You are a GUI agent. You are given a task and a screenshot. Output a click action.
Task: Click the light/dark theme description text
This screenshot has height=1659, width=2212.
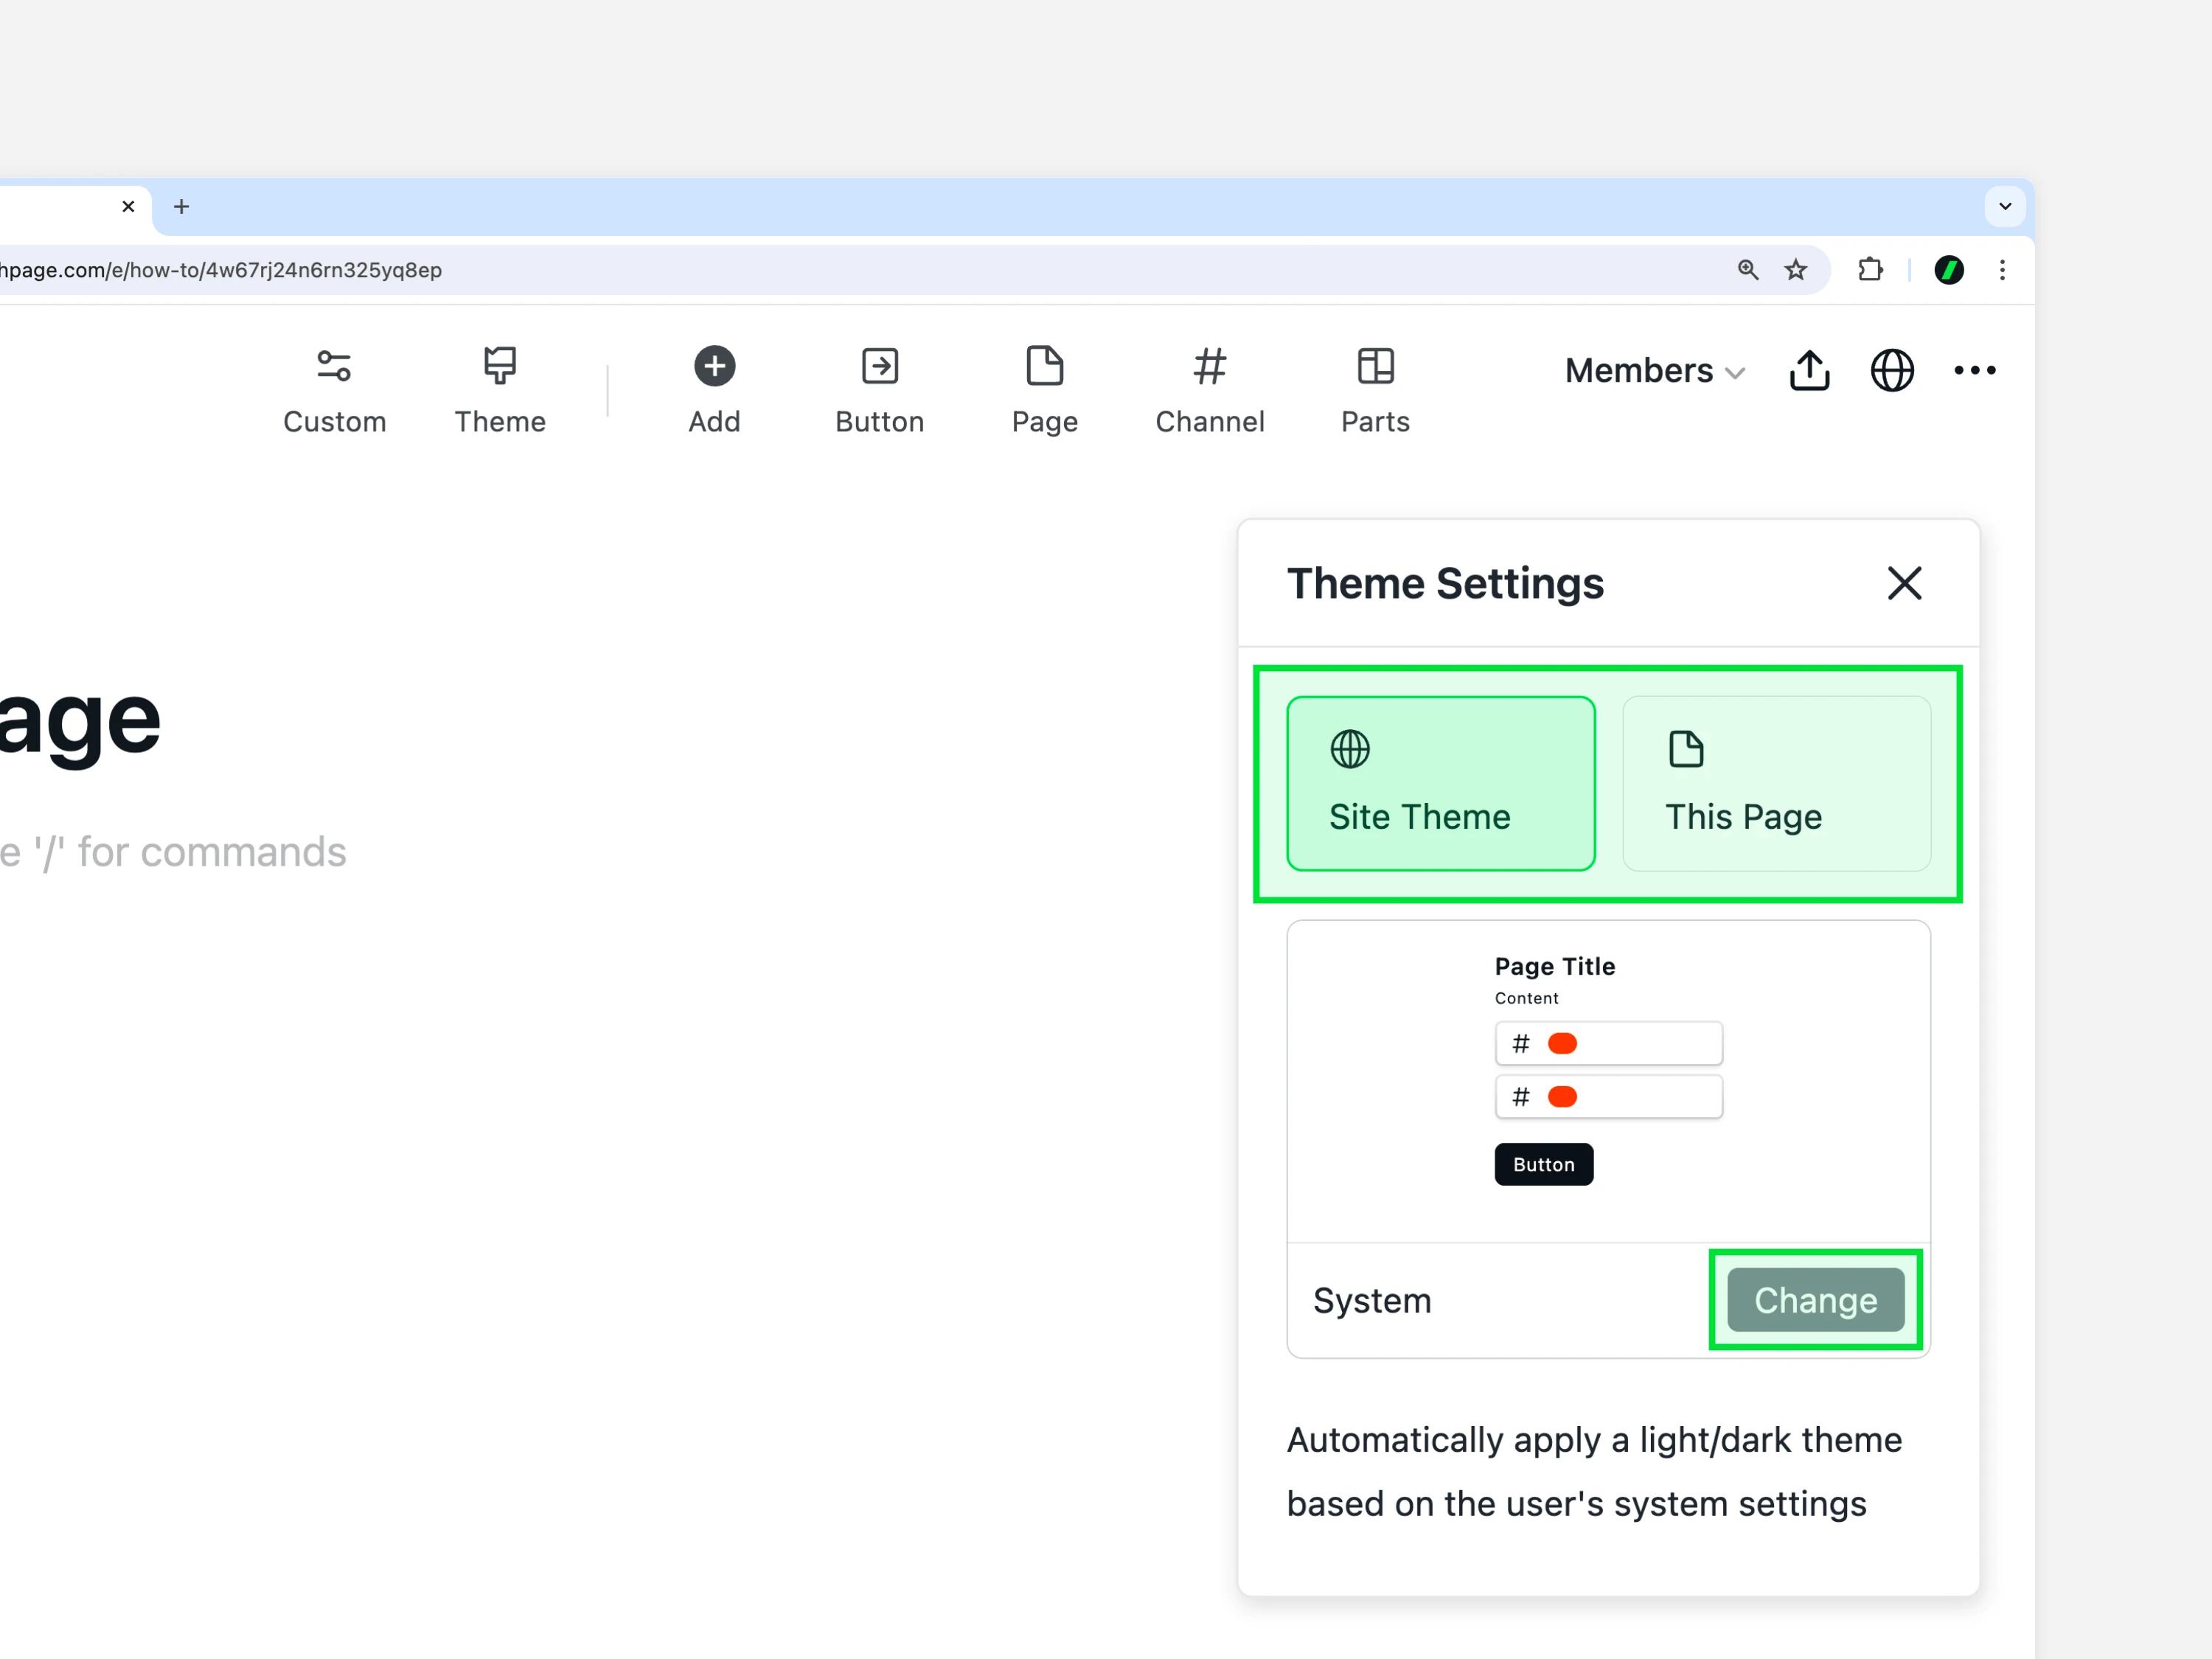pyautogui.click(x=1594, y=1472)
